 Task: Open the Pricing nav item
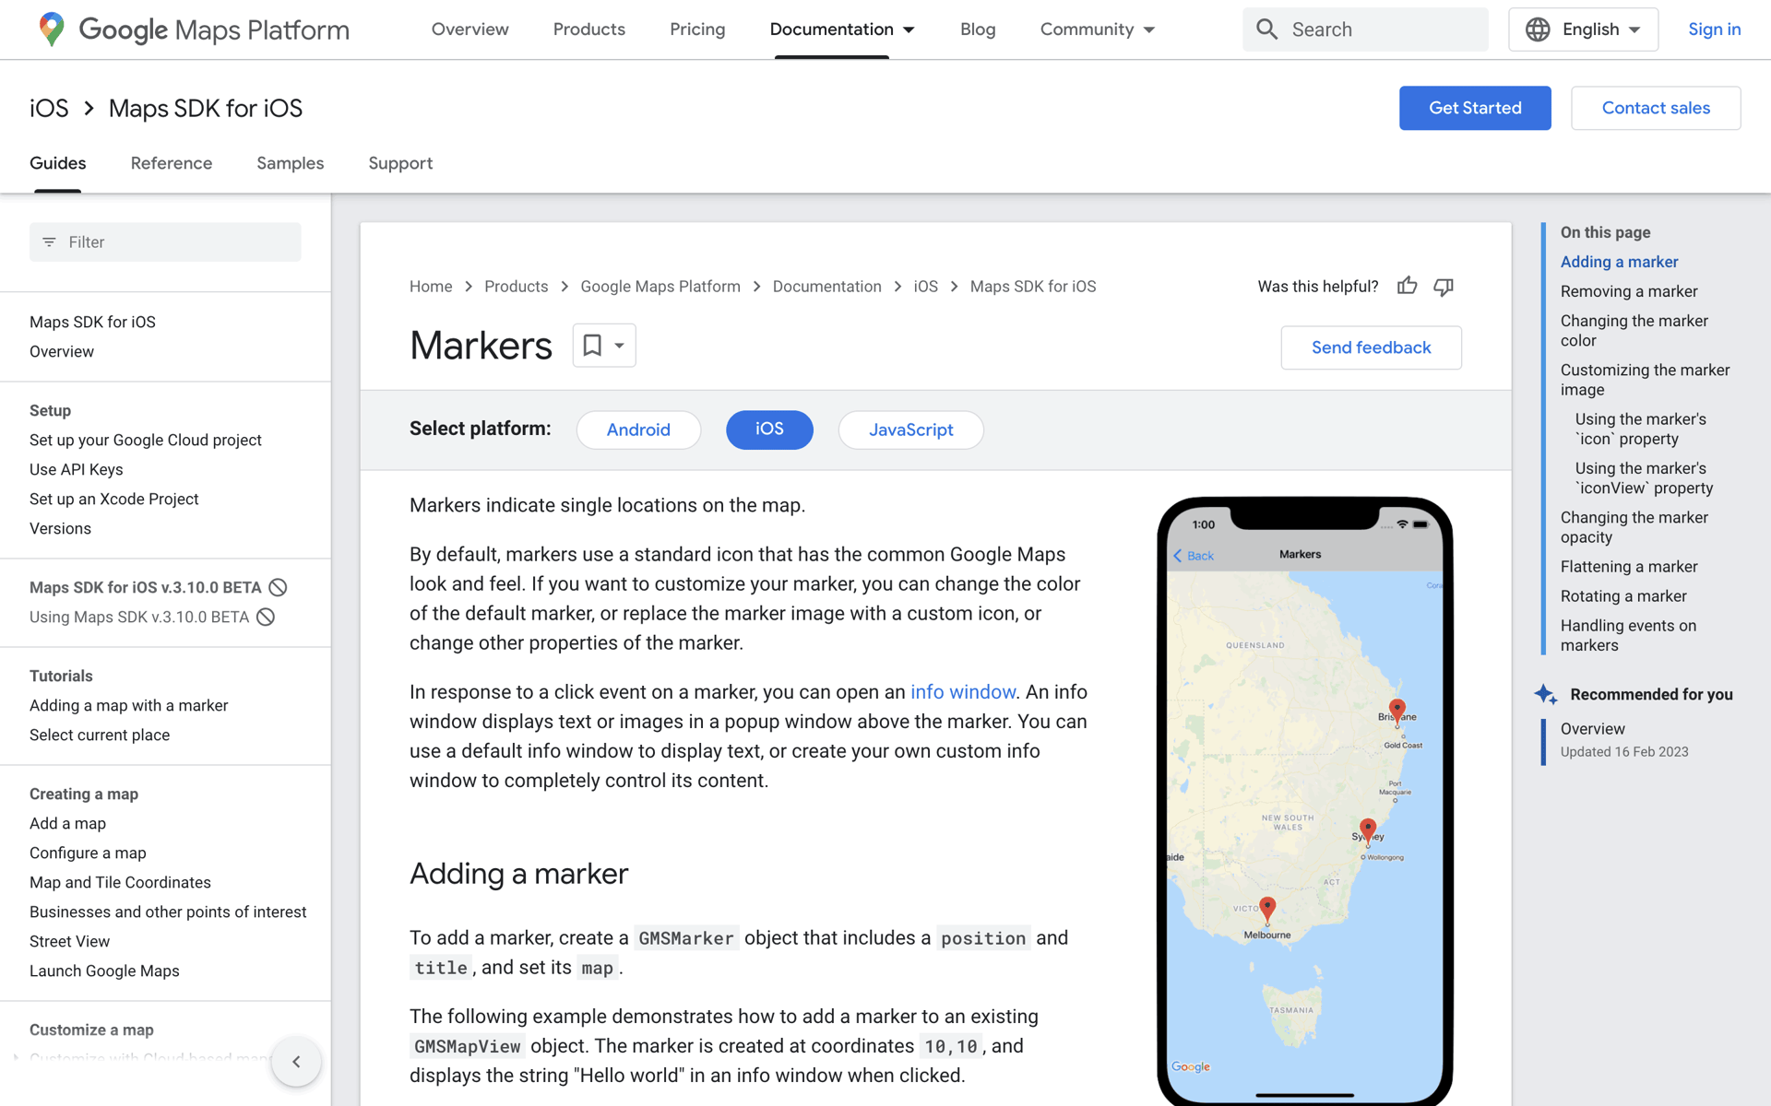[x=697, y=29]
